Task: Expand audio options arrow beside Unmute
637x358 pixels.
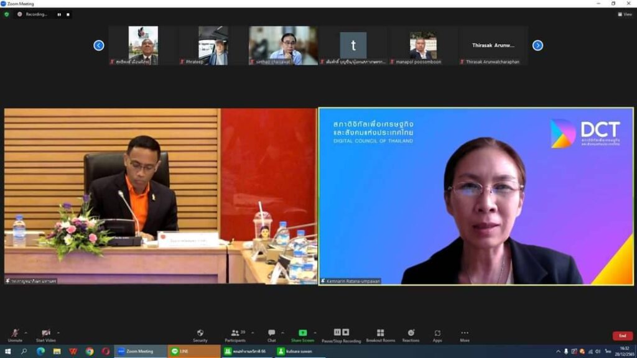Action: 27,333
